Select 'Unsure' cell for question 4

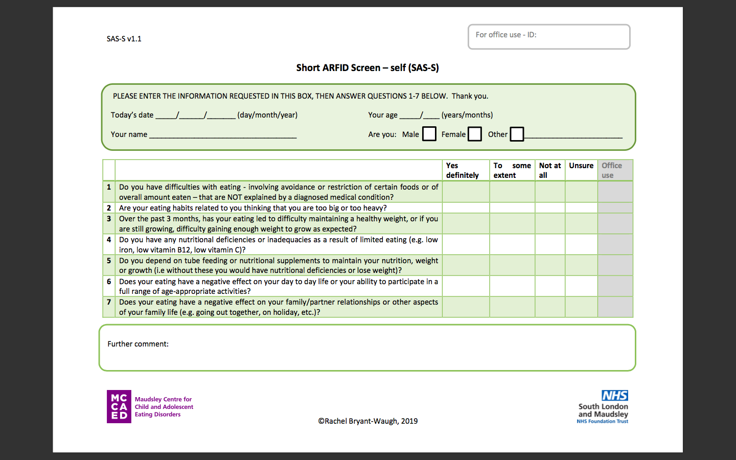(x=581, y=245)
